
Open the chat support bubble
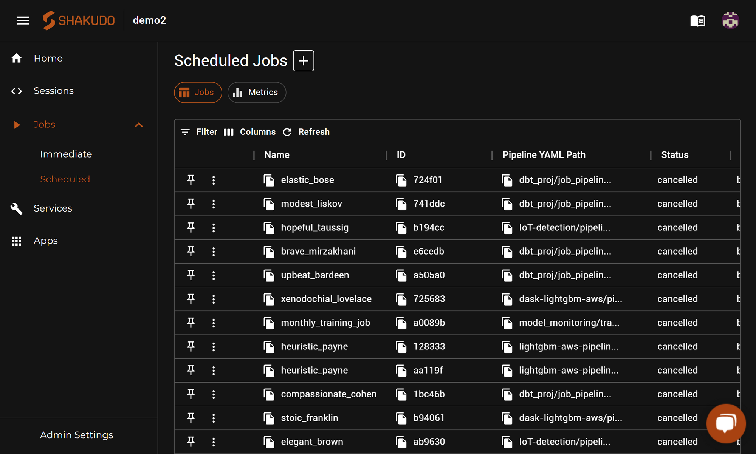click(726, 423)
